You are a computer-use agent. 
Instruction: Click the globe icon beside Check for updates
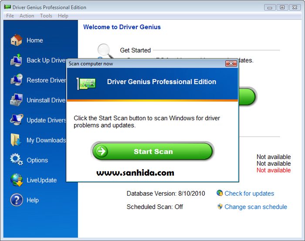coord(220,193)
